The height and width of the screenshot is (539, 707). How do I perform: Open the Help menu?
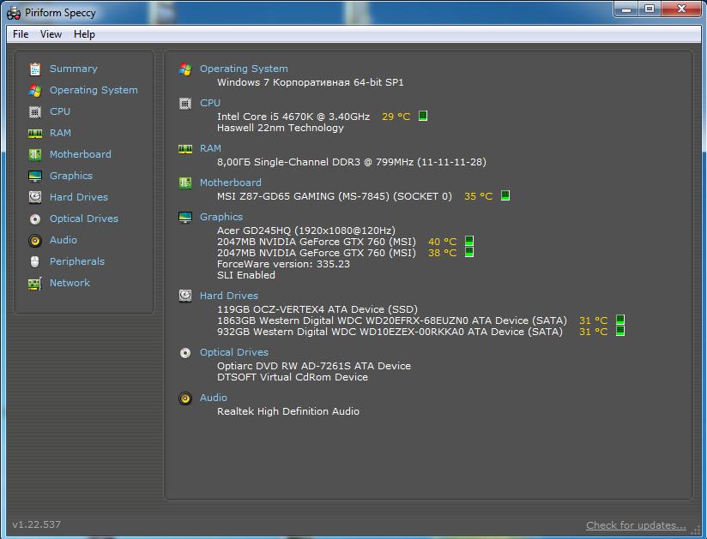[84, 34]
